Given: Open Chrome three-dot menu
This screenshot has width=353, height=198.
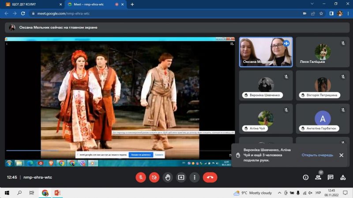Looking at the screenshot, I should (348, 14).
